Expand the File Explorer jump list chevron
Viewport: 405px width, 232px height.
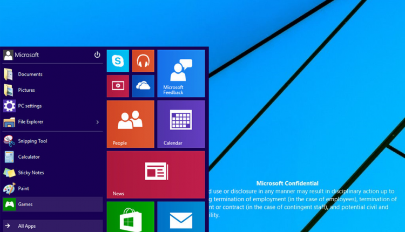point(98,122)
